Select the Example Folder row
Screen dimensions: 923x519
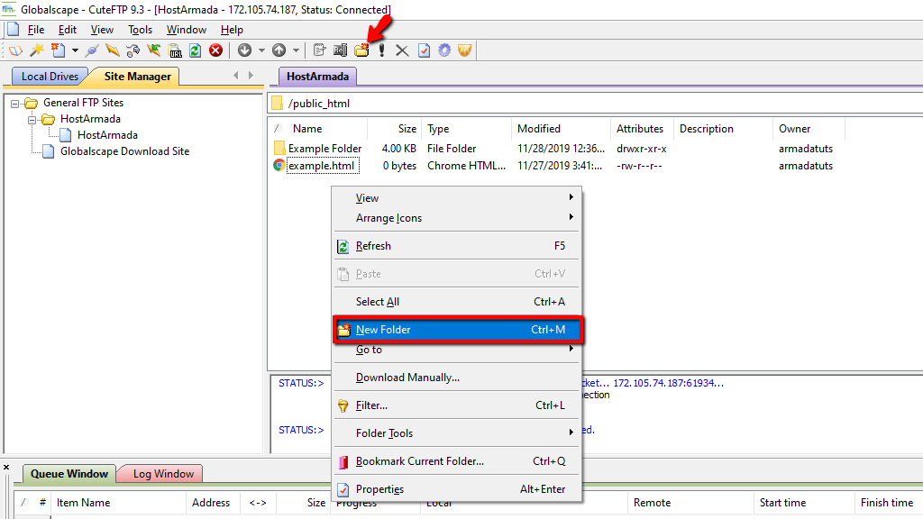click(x=324, y=149)
